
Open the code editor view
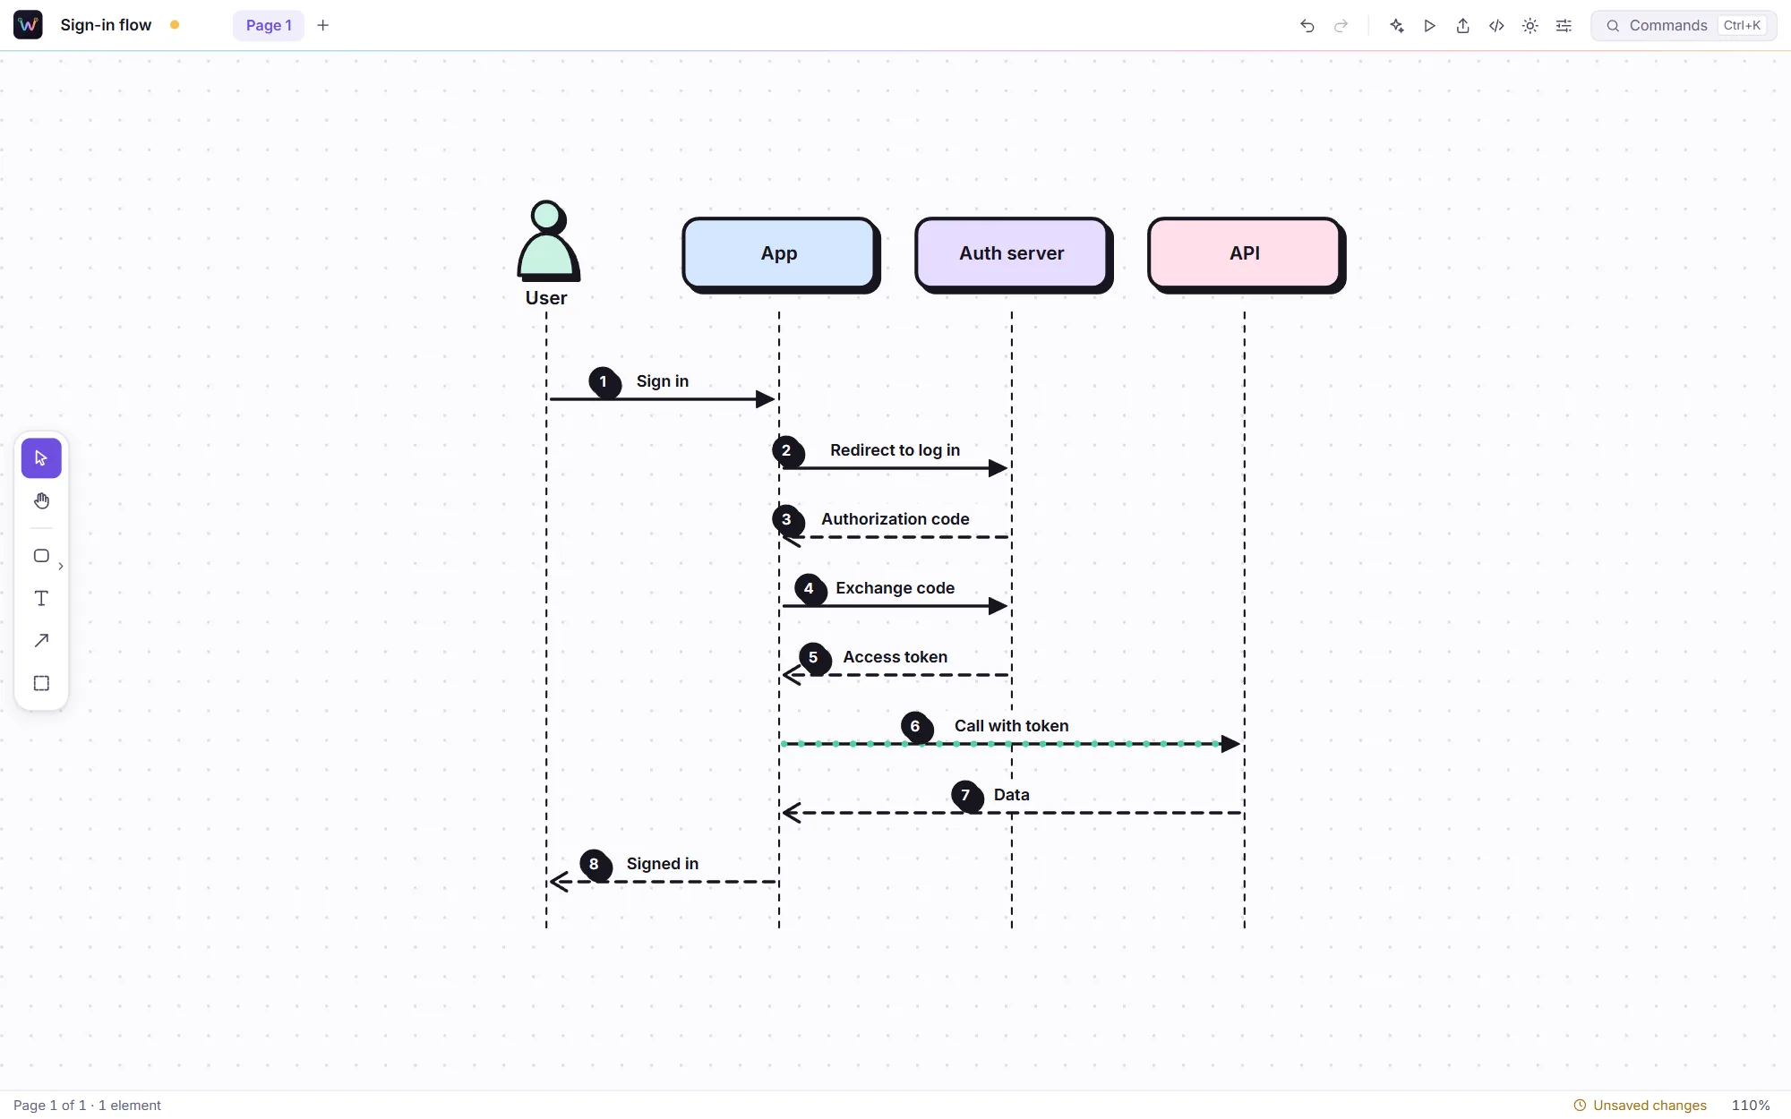1496,26
